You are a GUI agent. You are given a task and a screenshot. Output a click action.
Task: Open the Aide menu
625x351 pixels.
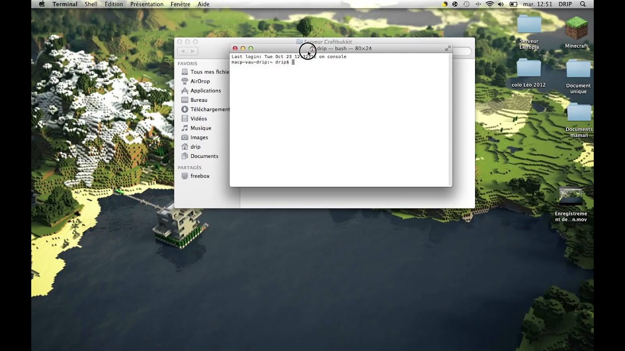[204, 4]
